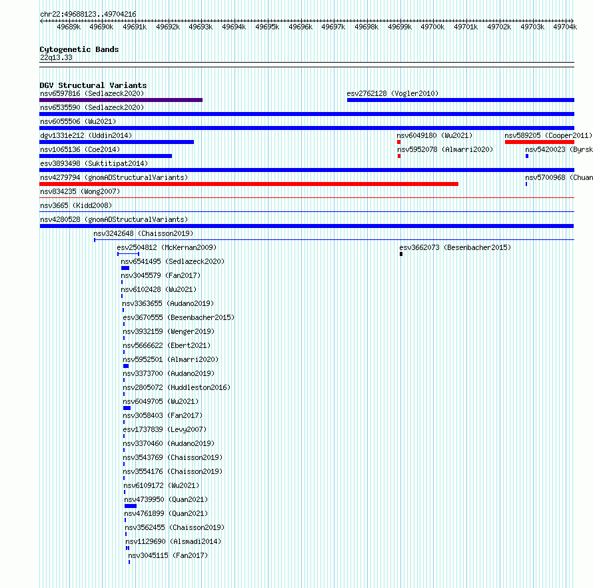Click the Cytogenetic Bands track title

pyautogui.click(x=79, y=49)
